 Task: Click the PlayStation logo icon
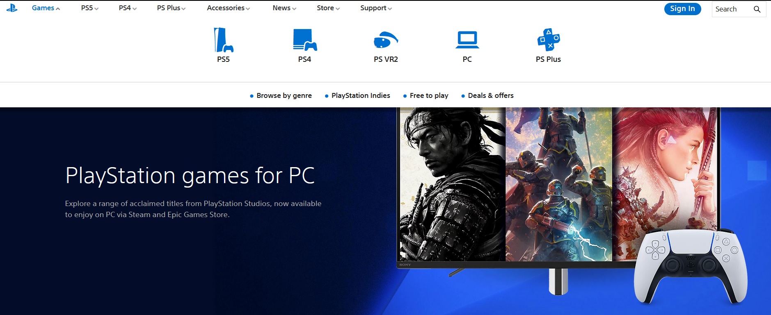click(x=12, y=8)
